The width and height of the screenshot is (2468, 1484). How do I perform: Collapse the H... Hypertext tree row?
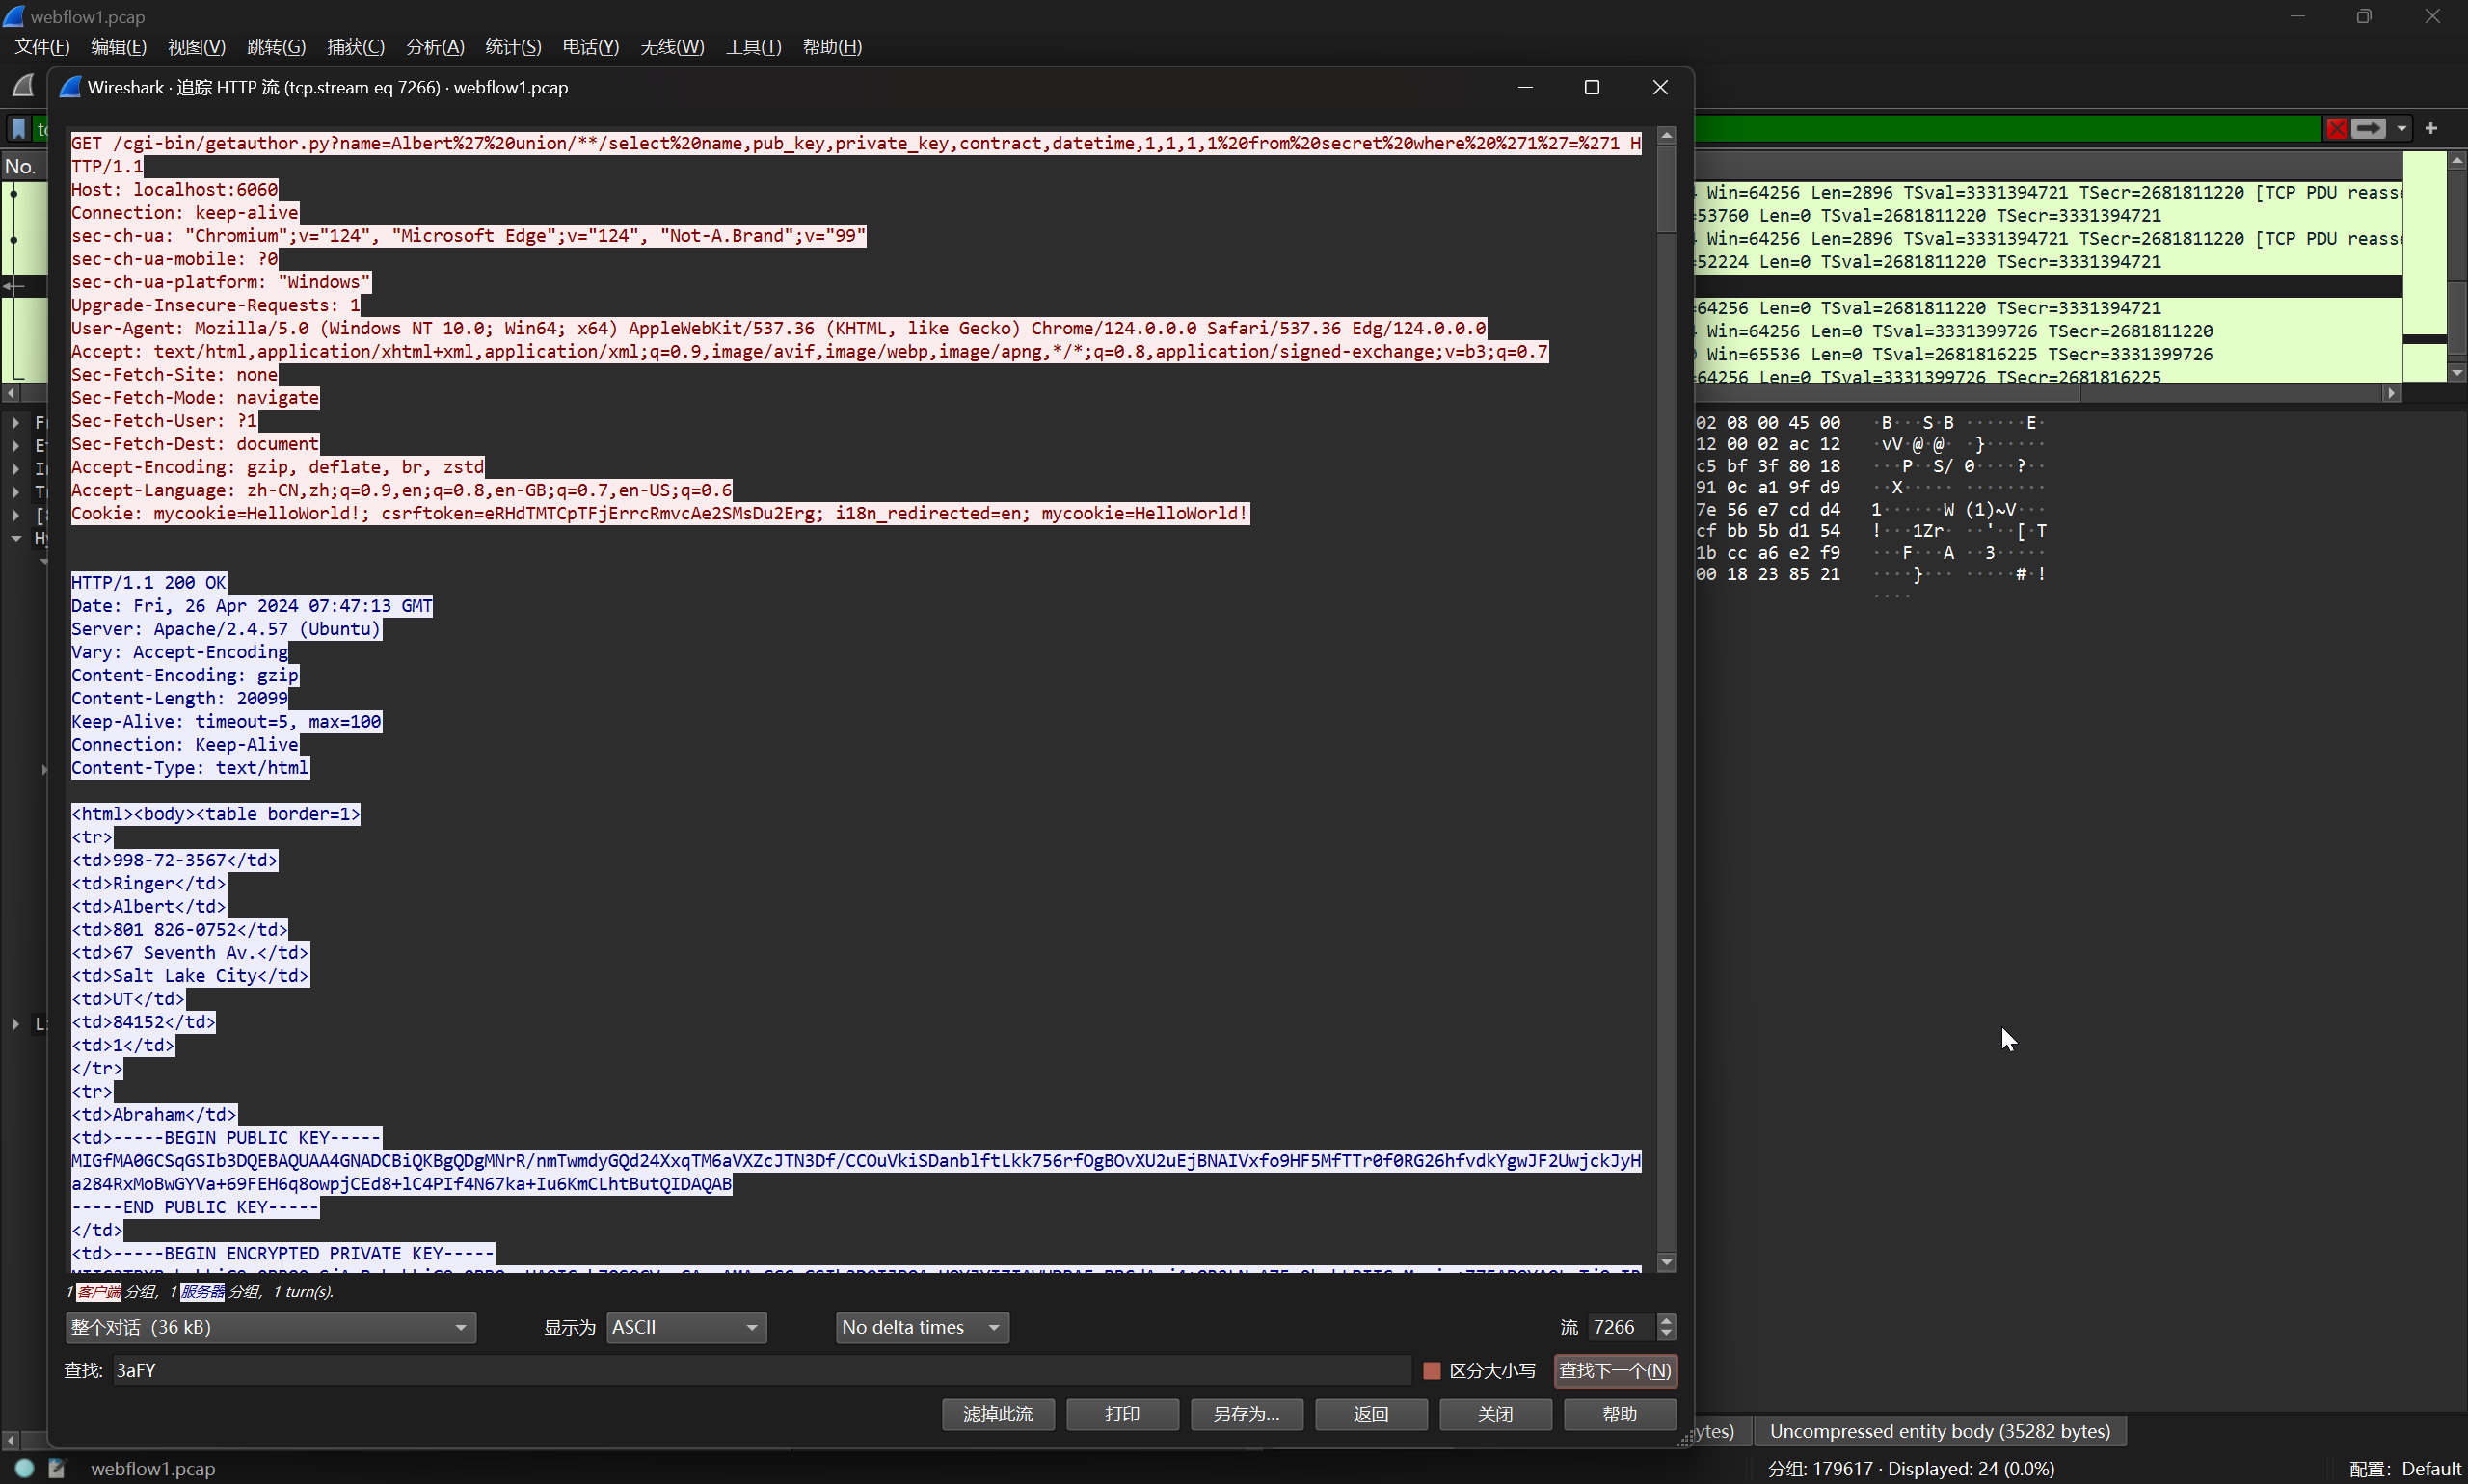[16, 538]
